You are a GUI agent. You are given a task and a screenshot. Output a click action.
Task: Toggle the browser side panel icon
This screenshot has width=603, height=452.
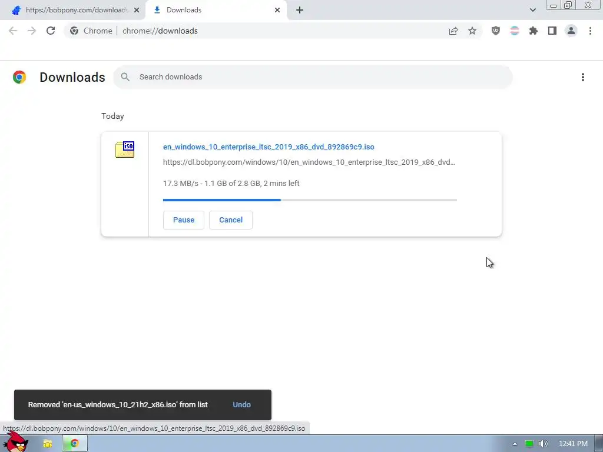tap(552, 31)
